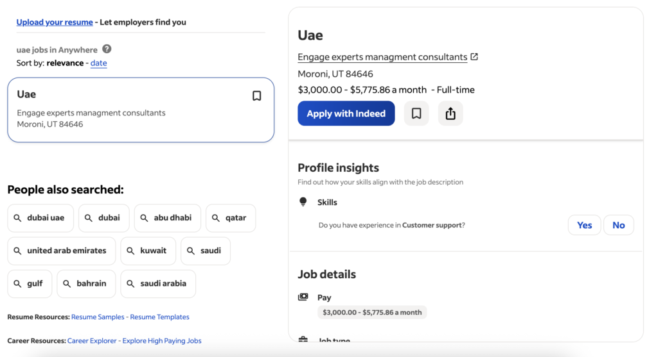Open Career Explorer link

[92, 341]
